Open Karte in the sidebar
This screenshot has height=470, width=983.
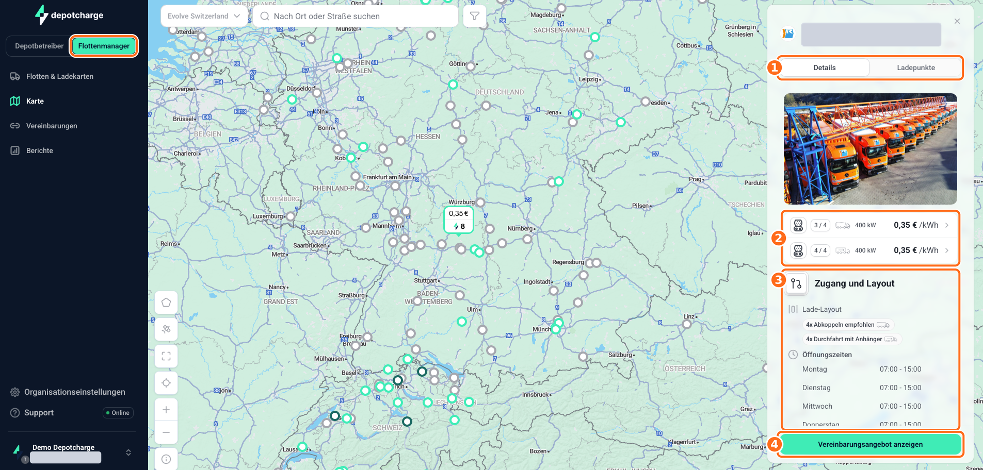click(35, 101)
